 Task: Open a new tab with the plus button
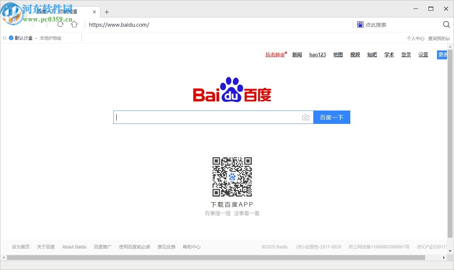point(107,12)
